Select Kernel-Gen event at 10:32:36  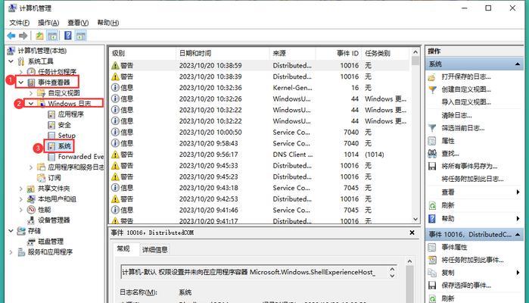[x=259, y=88]
